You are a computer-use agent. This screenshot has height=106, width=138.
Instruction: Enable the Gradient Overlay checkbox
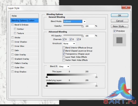[x=12, y=59]
